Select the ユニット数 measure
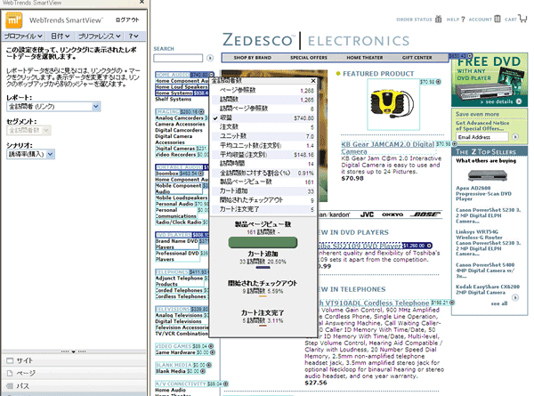Image resolution: width=534 pixels, height=396 pixels. pos(263,136)
